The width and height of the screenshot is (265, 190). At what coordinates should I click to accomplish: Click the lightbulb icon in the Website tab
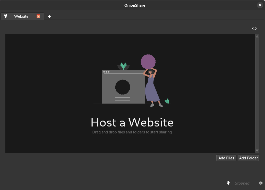pyautogui.click(x=6, y=16)
